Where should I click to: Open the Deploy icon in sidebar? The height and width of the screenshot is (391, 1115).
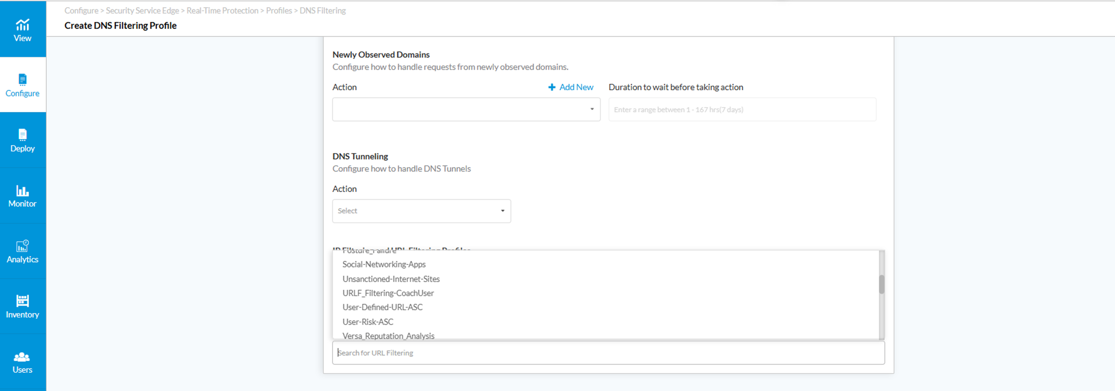[22, 135]
